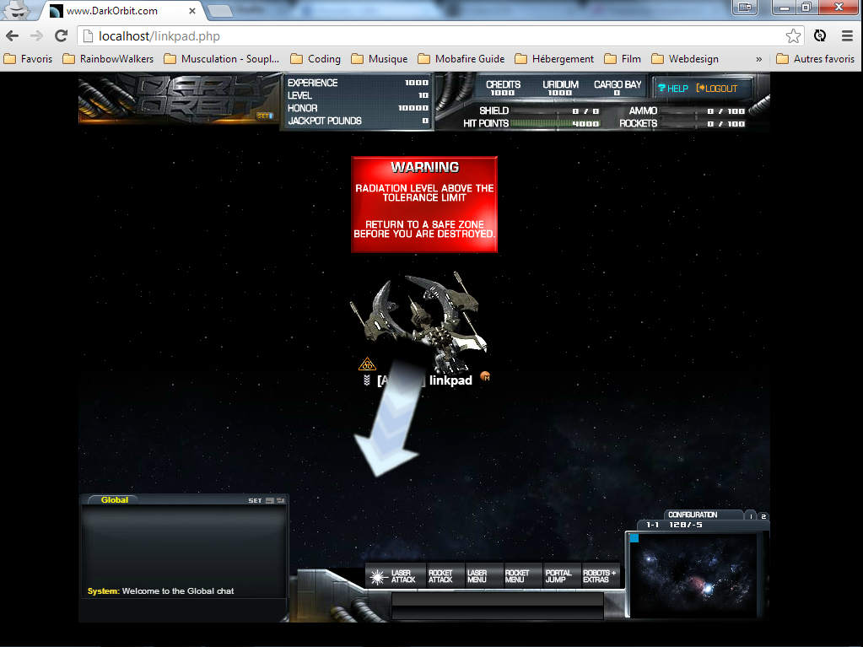Click the Help link in the header
The width and height of the screenshot is (863, 647).
(x=672, y=89)
